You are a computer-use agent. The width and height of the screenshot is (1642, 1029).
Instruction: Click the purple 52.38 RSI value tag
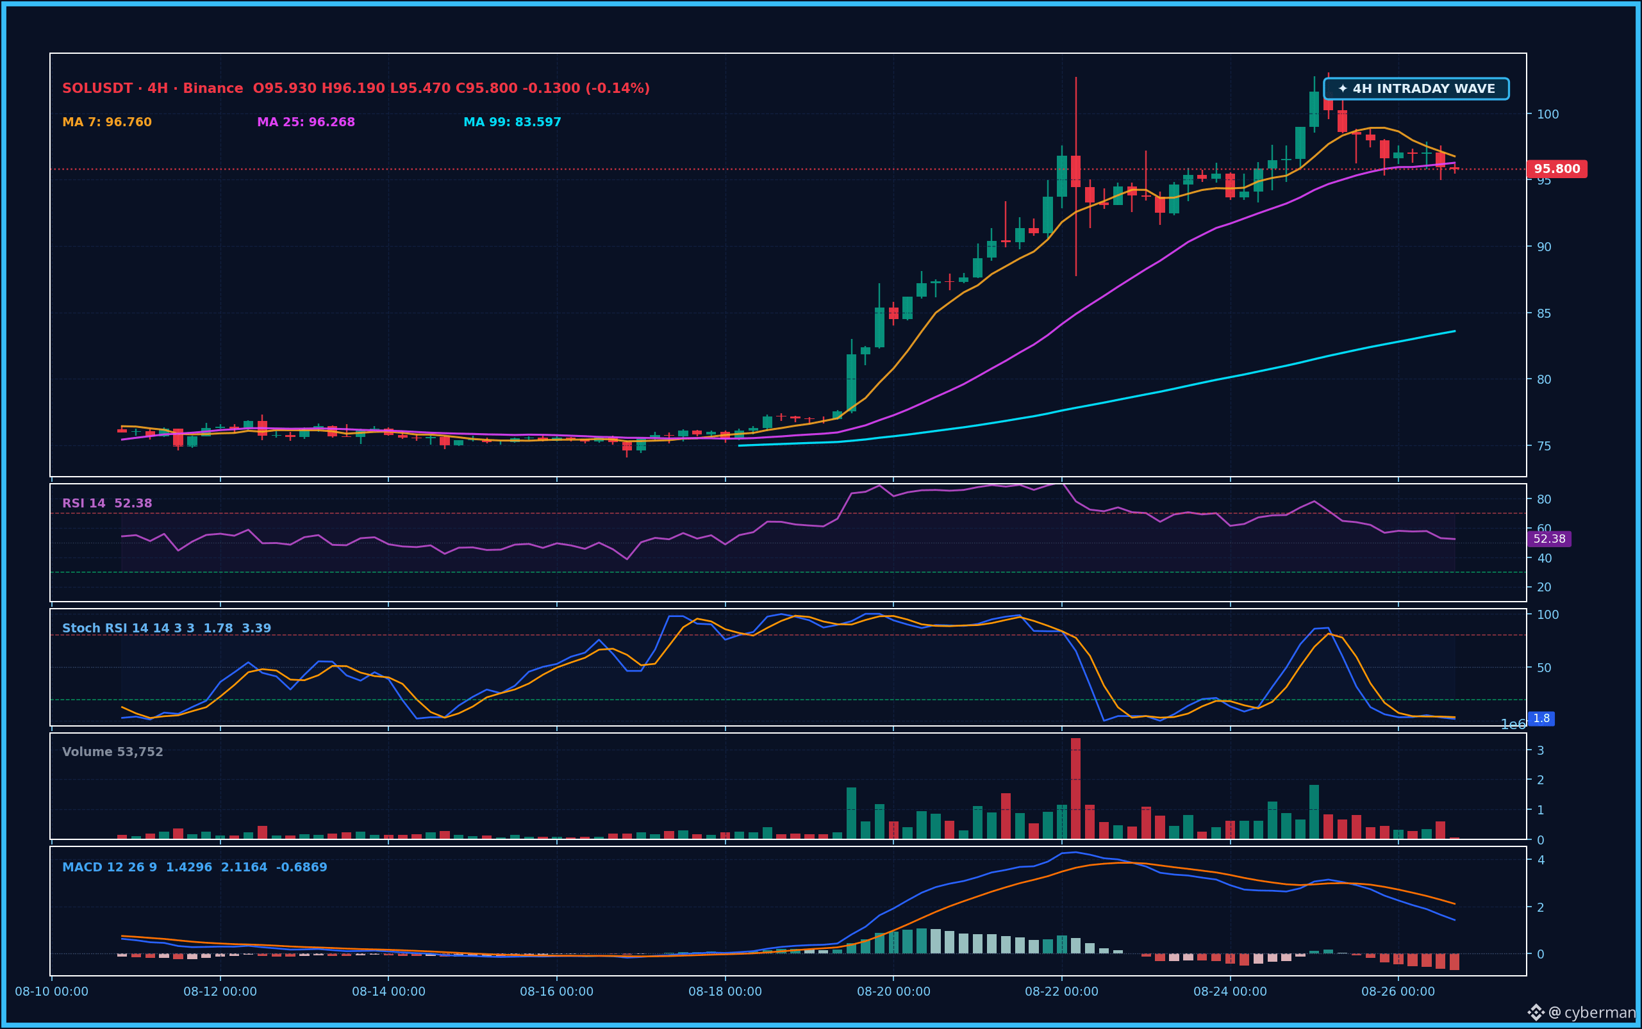tap(1550, 539)
